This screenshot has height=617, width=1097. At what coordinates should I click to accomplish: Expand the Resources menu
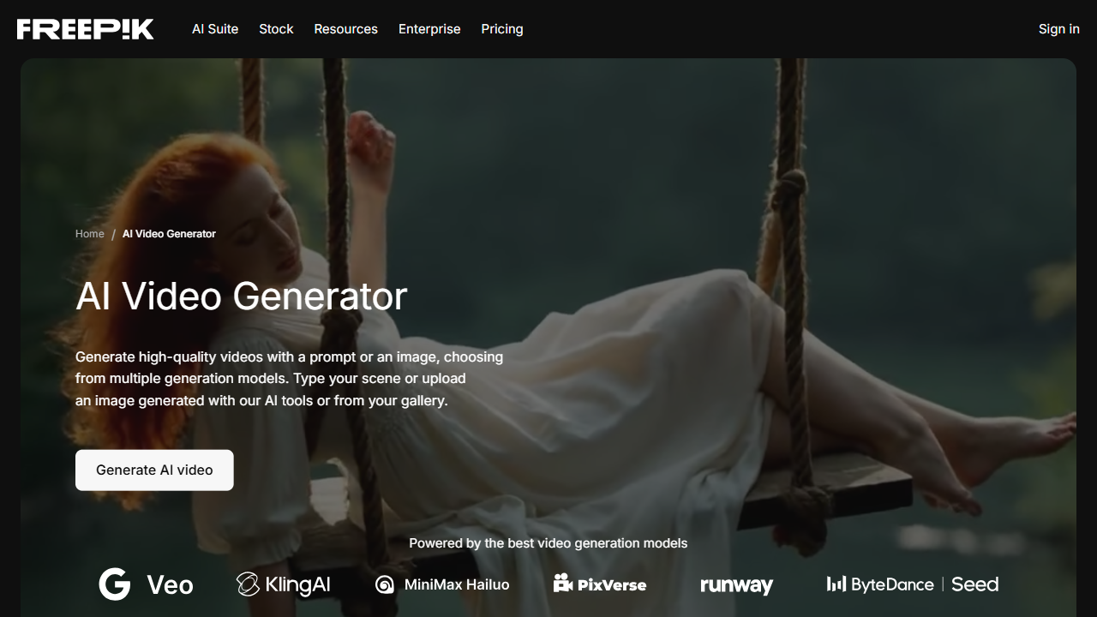click(x=345, y=29)
